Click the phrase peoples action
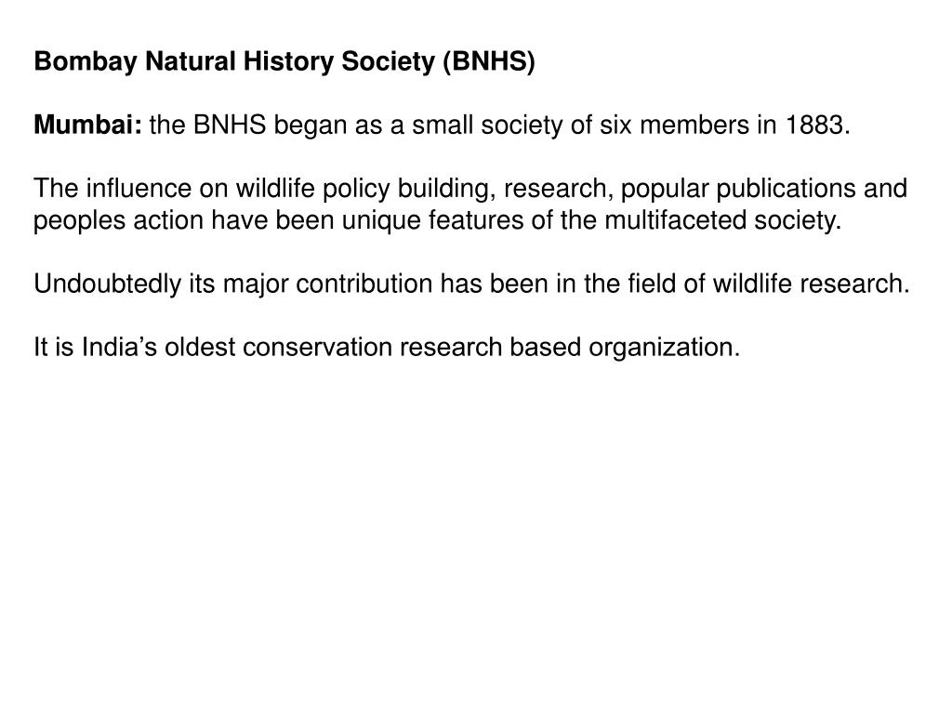This screenshot has width=952, height=714. pyautogui.click(x=118, y=219)
